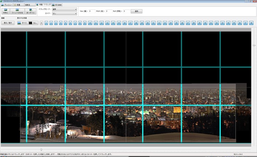
Task: Open the 配置 tab
Action: (18, 5)
